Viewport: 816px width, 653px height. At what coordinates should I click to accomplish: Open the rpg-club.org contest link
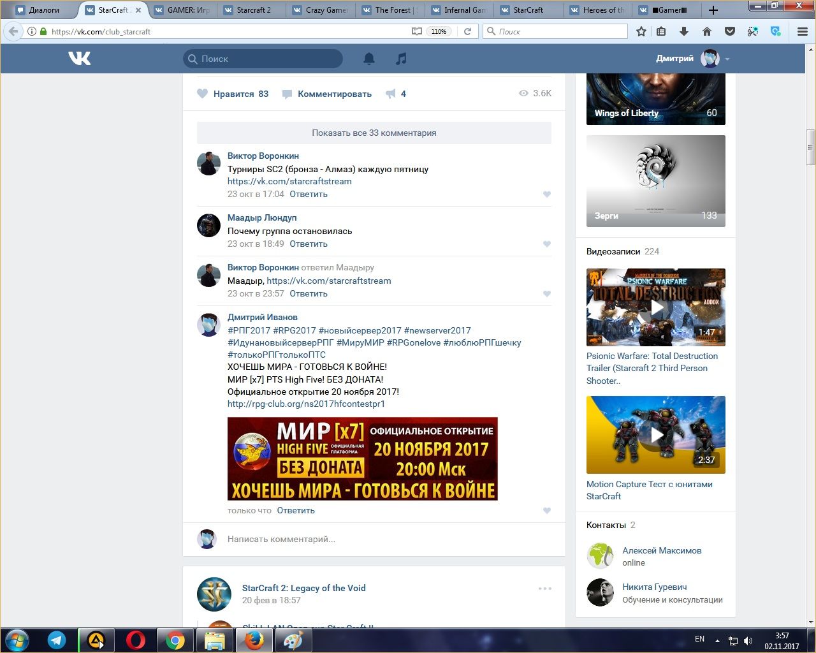click(306, 404)
